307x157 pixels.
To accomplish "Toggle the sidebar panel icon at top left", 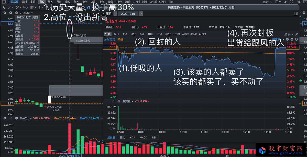I will [x=4, y=2].
